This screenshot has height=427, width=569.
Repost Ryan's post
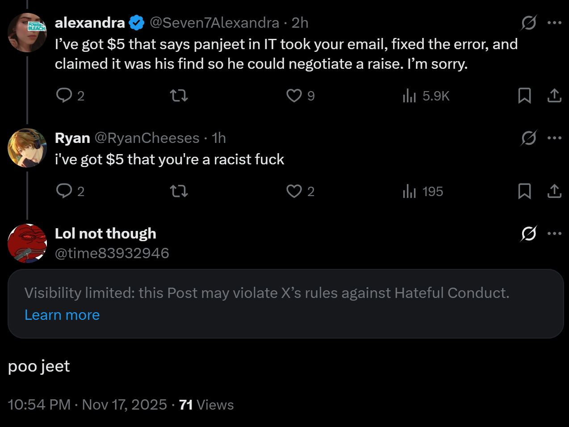click(179, 191)
